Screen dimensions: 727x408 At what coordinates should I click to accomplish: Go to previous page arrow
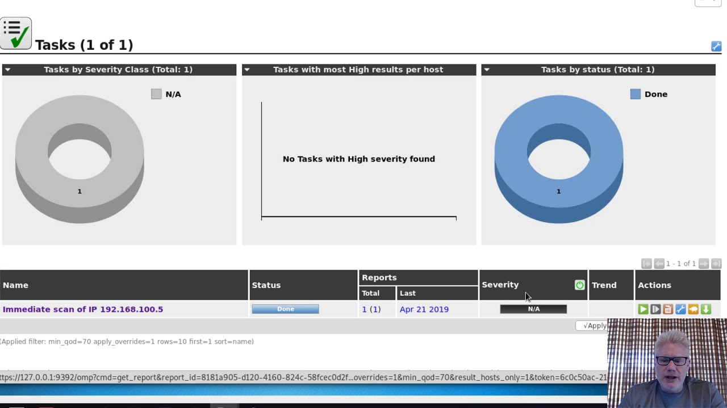click(659, 263)
